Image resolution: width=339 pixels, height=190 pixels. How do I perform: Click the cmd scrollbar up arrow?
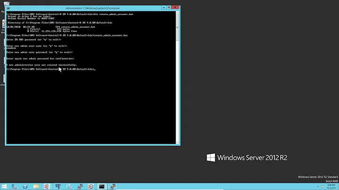point(178,13)
